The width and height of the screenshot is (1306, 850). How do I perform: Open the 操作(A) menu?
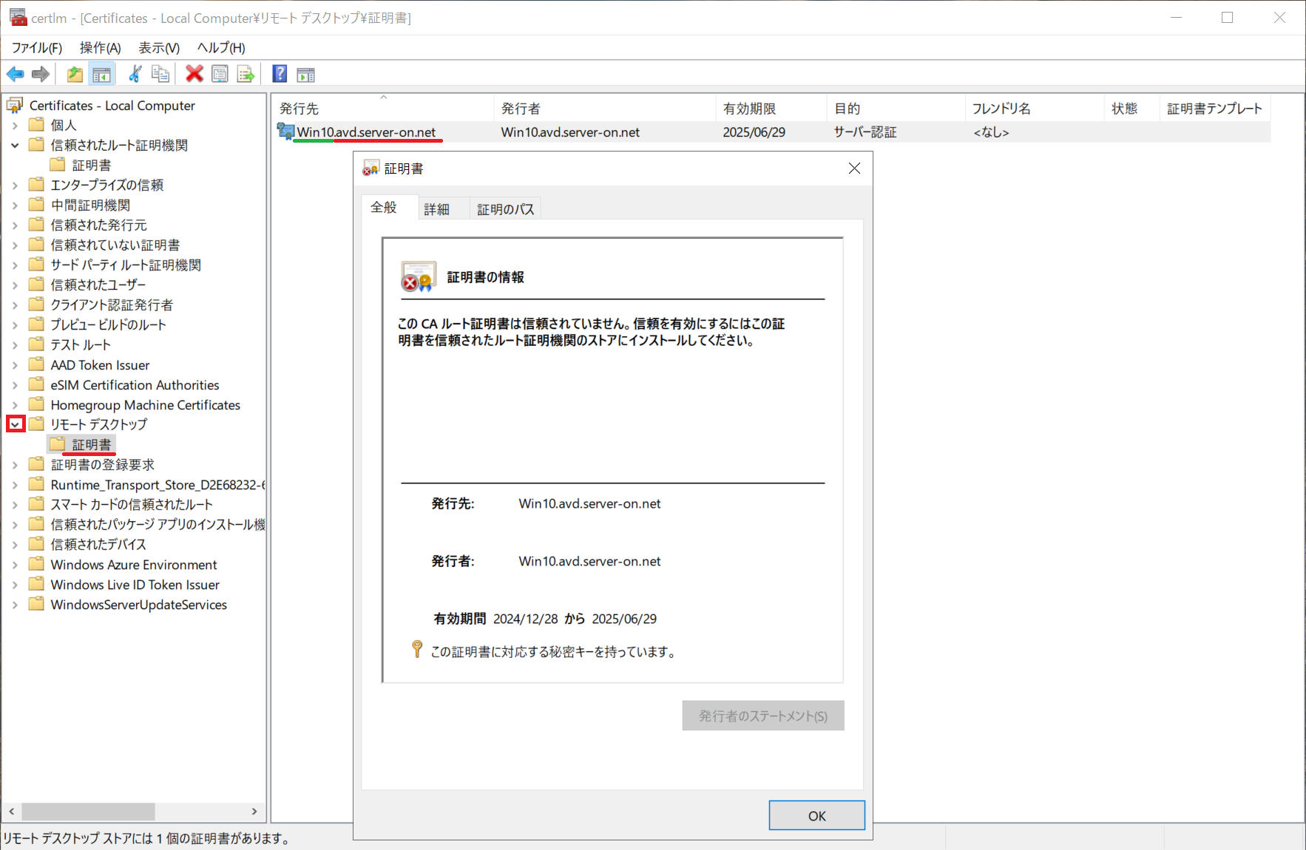click(101, 47)
